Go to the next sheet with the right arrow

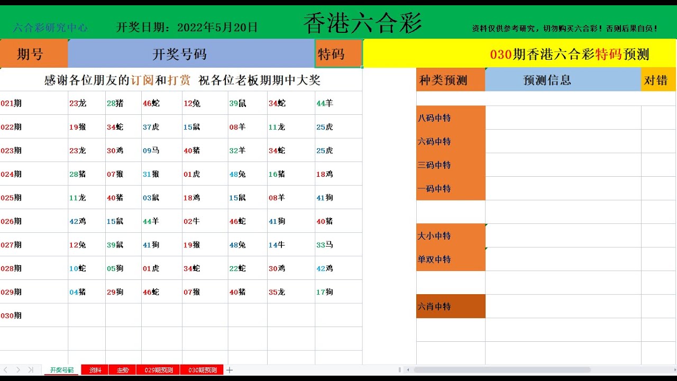click(18, 370)
